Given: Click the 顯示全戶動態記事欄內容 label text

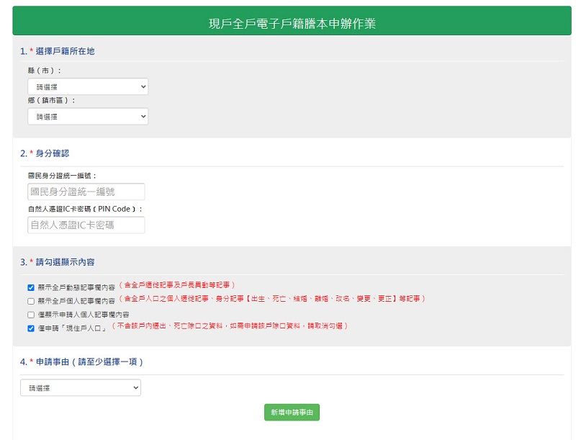Looking at the screenshot, I should (76, 287).
